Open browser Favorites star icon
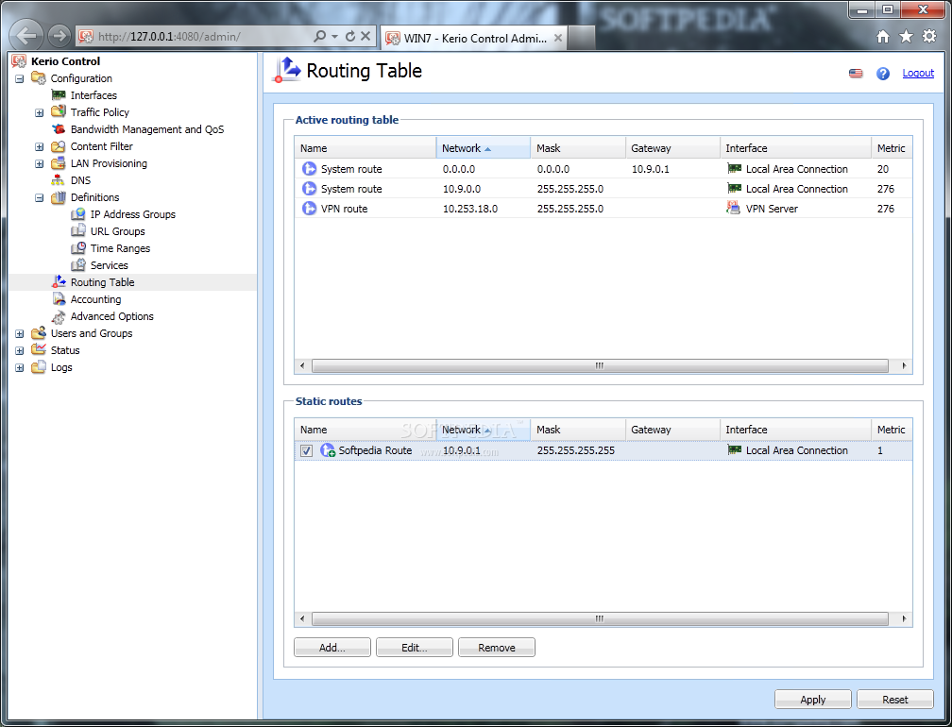Viewport: 952px width, 727px height. coord(906,37)
